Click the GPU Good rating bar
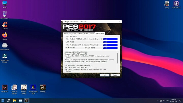This screenshot has width=183, height=103. tap(110, 45)
